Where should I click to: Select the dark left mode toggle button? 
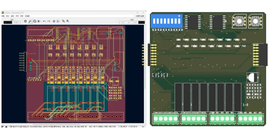coord(8,22)
